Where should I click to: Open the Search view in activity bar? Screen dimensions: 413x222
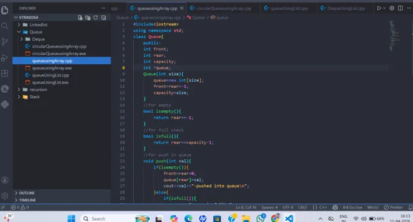(5, 25)
